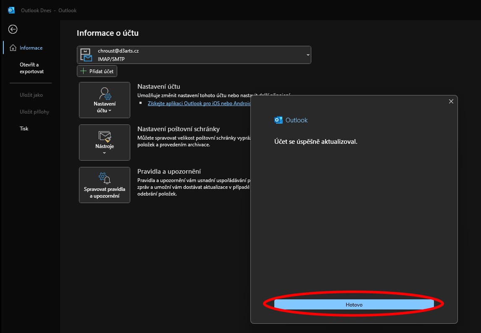Viewport: 481px width, 333px height.
Task: Click the Outlook logo inside the dialog
Action: point(278,120)
